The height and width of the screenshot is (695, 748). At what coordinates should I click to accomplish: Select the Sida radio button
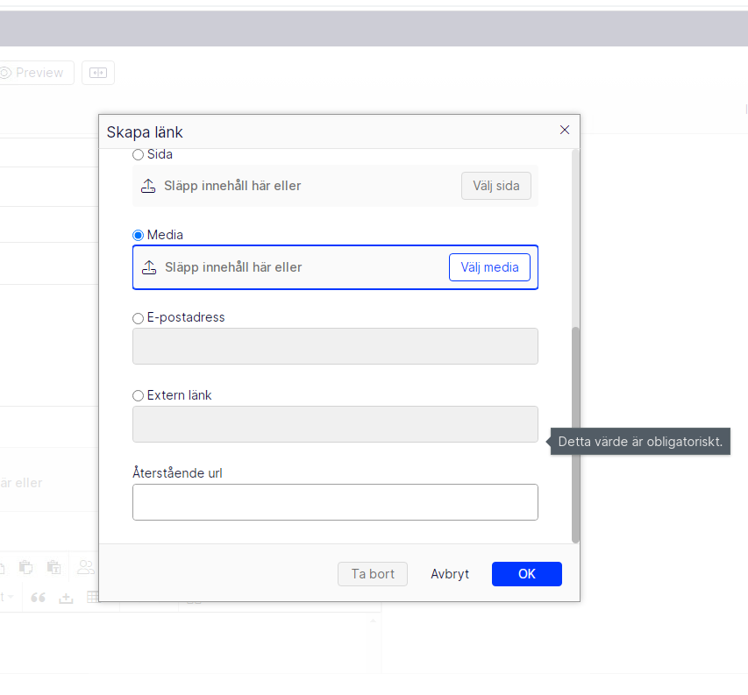click(138, 155)
